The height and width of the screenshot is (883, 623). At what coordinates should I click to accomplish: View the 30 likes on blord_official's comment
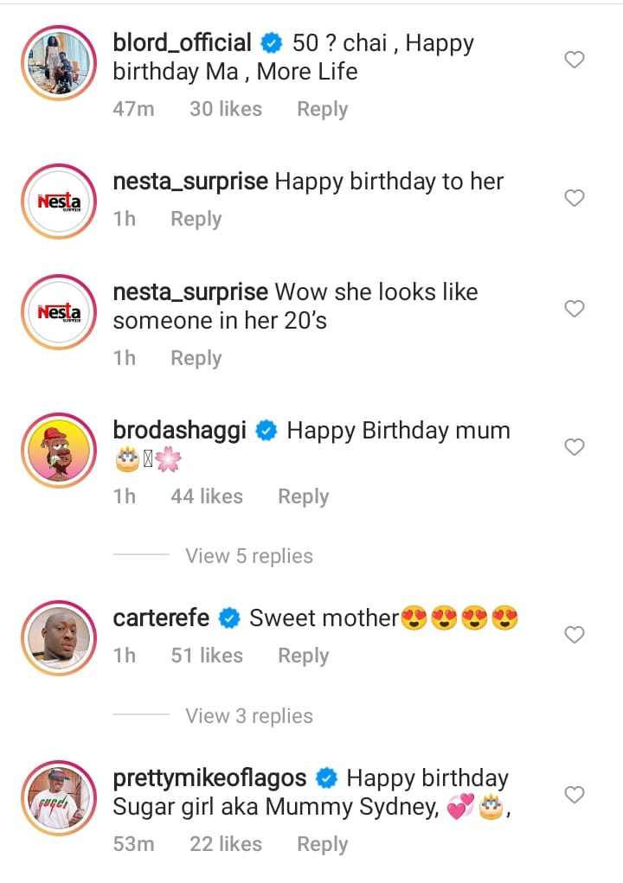(x=226, y=109)
